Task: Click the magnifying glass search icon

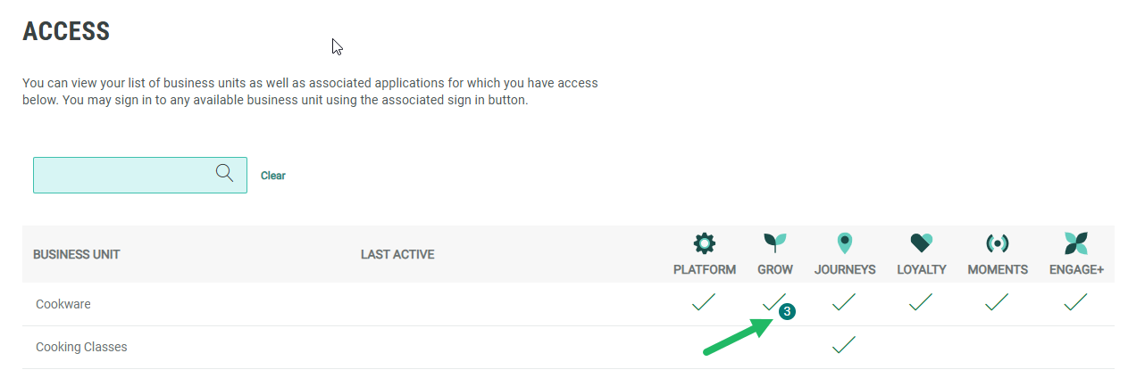Action: click(224, 173)
